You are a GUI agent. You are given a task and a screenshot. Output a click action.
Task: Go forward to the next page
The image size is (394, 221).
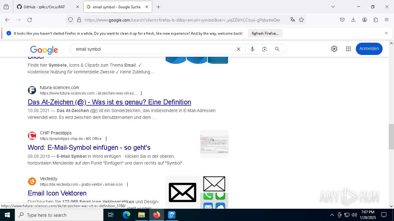click(x=18, y=20)
